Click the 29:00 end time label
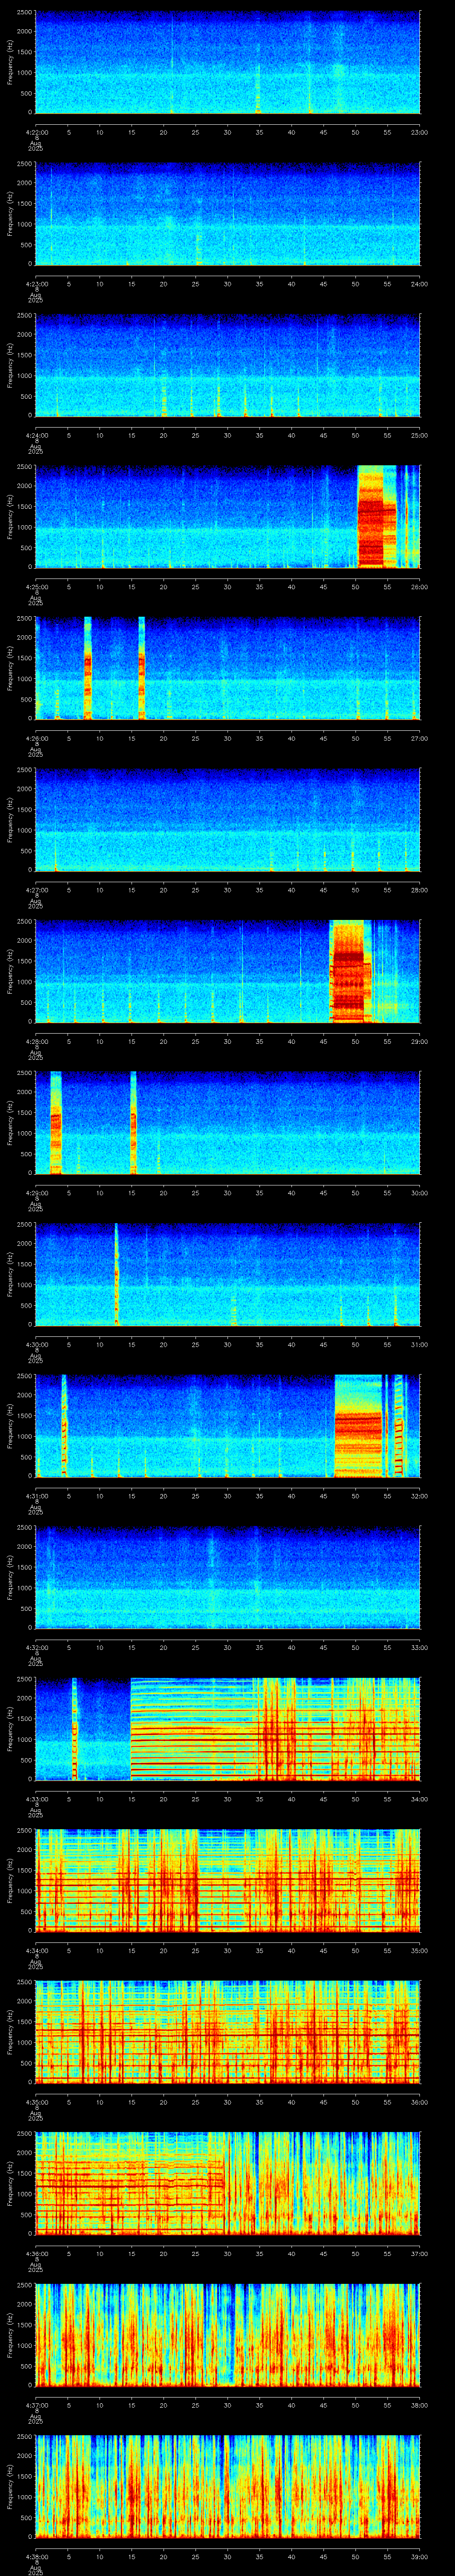The height and width of the screenshot is (2576, 455). [420, 1041]
